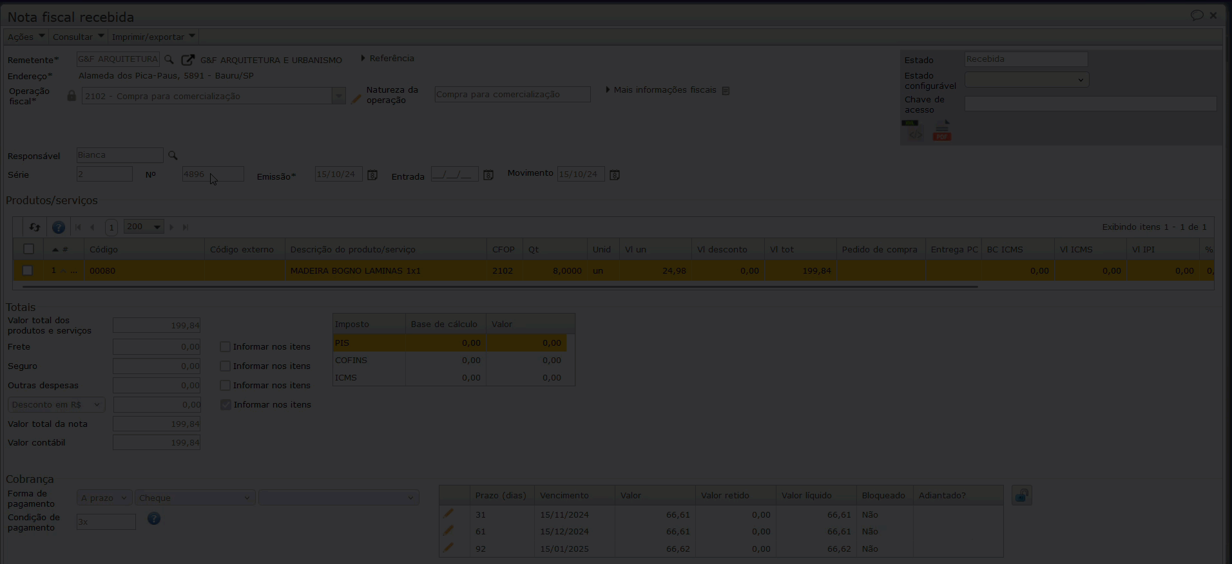Open the Estado configurável dropdown

tap(1026, 80)
